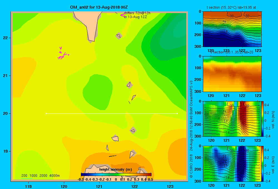Viewport: 278px width, 189px height.
Task: Click latitude label 19 on map axis
Action: point(6,151)
